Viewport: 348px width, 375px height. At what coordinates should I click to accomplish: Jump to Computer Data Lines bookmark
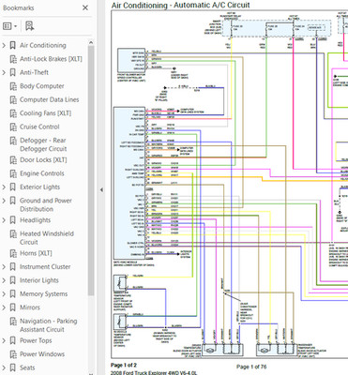pyautogui.click(x=50, y=99)
